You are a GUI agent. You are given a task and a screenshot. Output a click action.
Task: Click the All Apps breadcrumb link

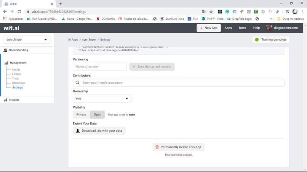pos(73,39)
